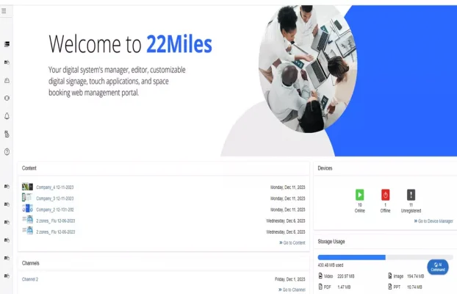The height and width of the screenshot is (294, 457).
Task: Open the help question mark icon
Action: (x=7, y=151)
